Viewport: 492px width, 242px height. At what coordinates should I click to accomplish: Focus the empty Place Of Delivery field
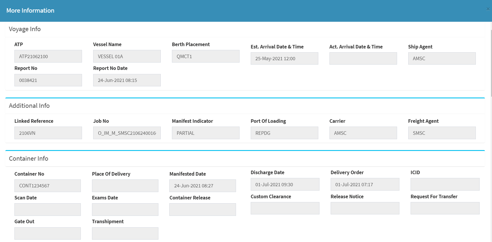click(x=125, y=186)
